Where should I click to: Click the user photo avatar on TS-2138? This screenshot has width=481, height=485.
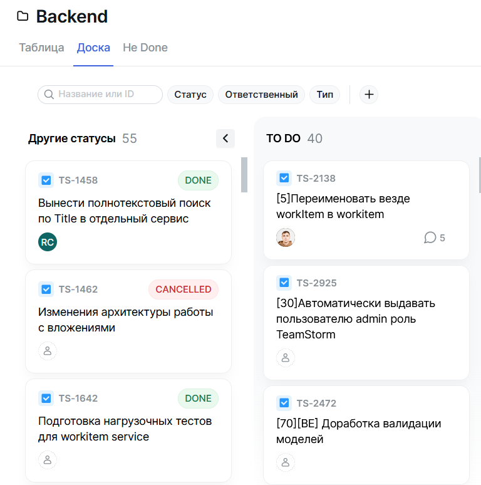tap(286, 237)
